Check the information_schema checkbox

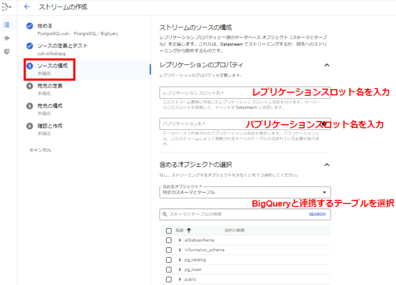click(169, 250)
